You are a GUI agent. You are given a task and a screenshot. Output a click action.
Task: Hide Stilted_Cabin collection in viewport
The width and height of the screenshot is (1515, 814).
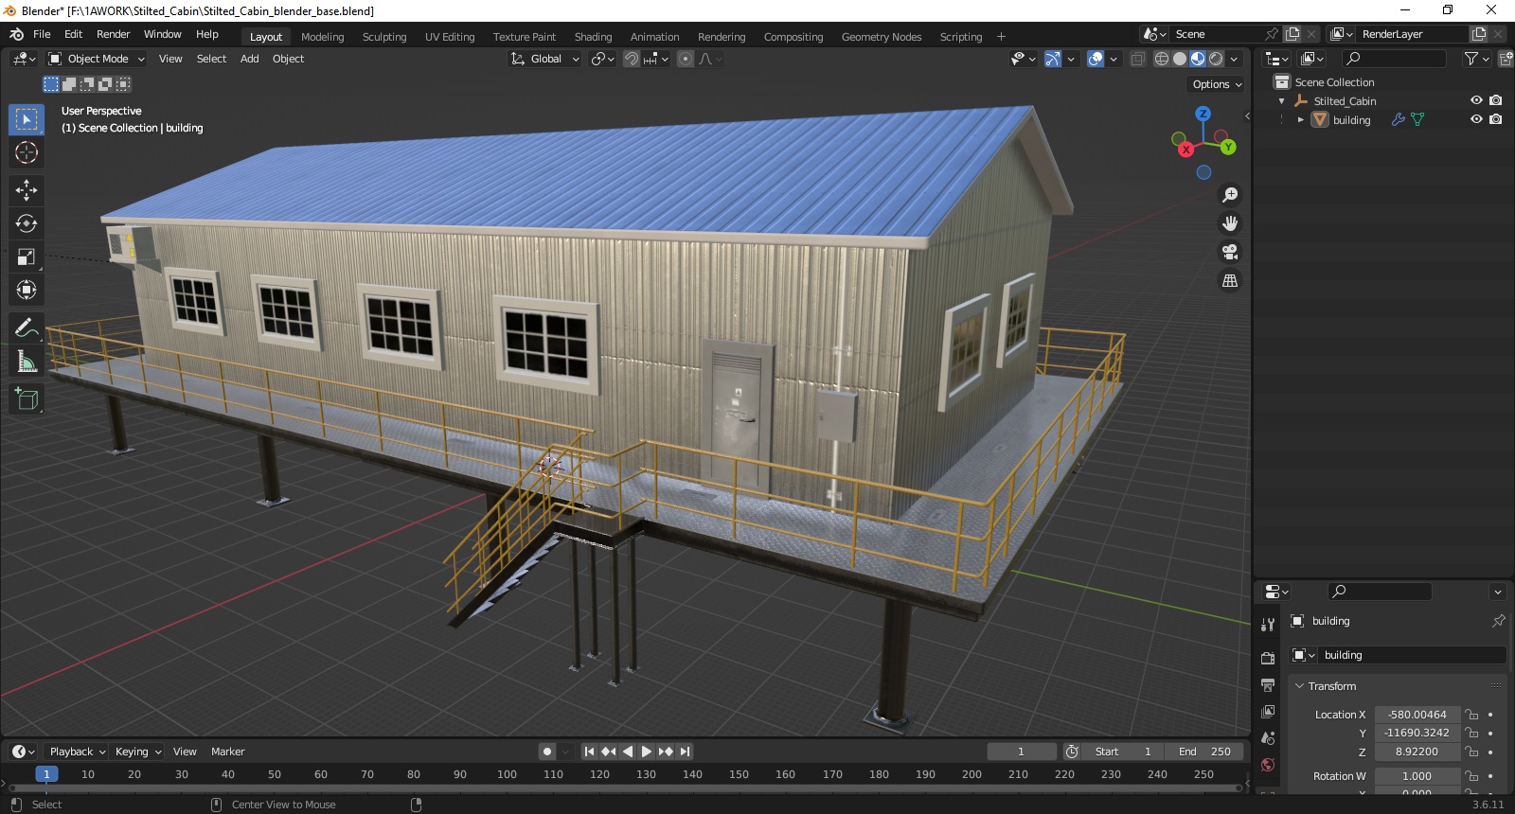pyautogui.click(x=1476, y=100)
